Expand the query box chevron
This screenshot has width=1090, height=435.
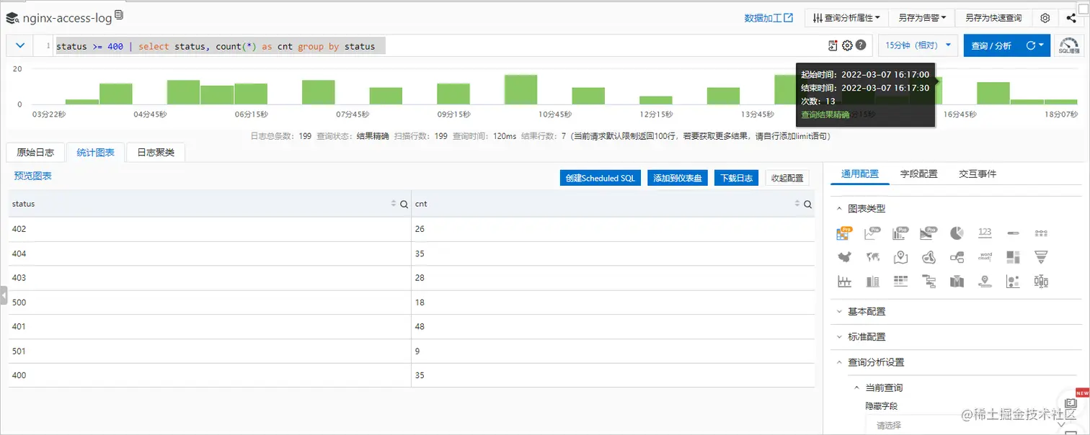(20, 45)
